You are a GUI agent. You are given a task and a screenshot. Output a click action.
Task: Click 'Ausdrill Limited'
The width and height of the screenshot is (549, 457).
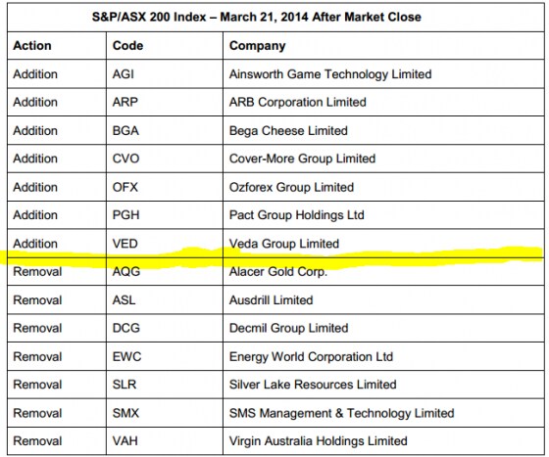coord(271,300)
